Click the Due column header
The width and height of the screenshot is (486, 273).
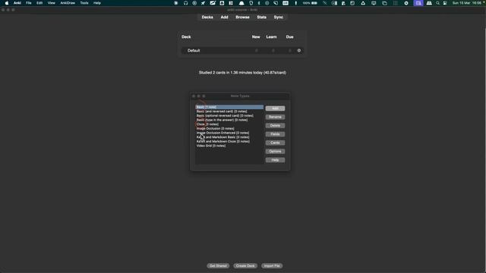(x=290, y=37)
